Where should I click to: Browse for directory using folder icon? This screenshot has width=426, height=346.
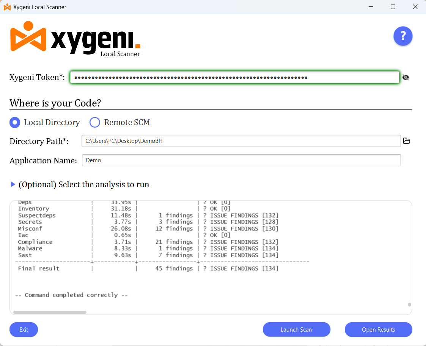point(406,141)
